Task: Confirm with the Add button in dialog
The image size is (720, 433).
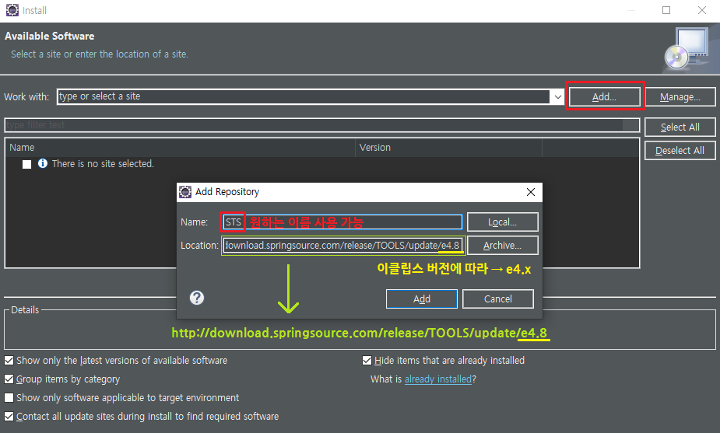Action: coord(422,299)
